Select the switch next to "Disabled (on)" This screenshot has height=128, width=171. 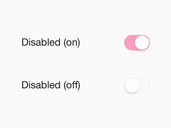(x=137, y=43)
